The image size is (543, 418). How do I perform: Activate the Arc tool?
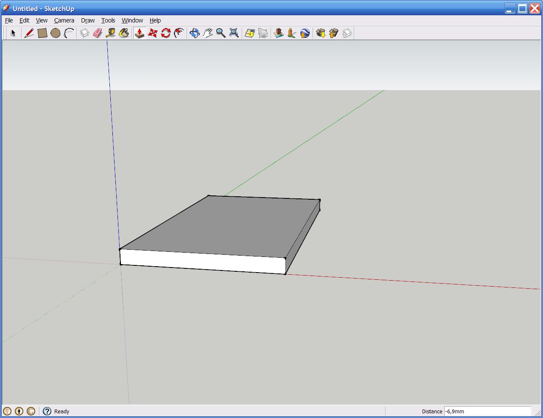[x=69, y=33]
